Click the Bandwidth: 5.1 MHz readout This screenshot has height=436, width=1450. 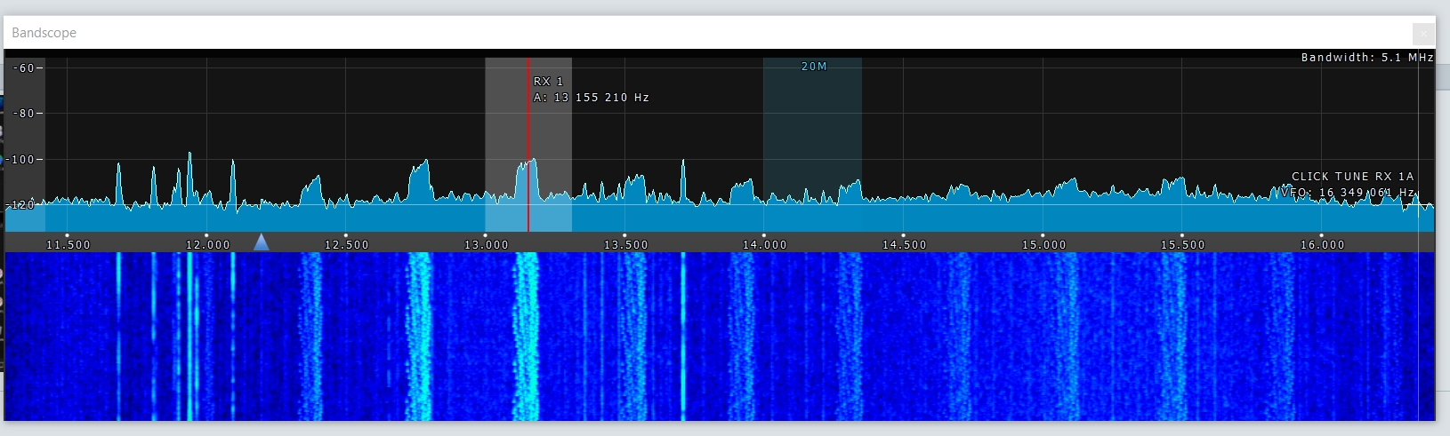tap(1366, 58)
